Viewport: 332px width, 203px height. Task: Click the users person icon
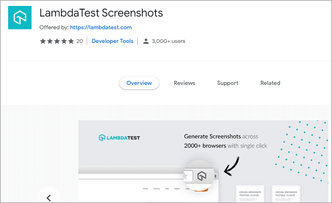tap(146, 41)
